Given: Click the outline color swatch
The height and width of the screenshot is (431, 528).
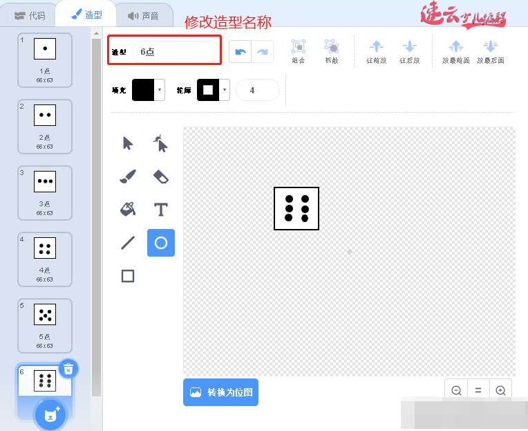Looking at the screenshot, I should tap(208, 90).
